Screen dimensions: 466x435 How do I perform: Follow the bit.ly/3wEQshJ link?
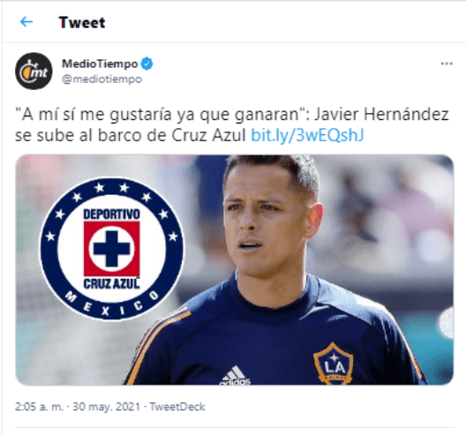[307, 135]
